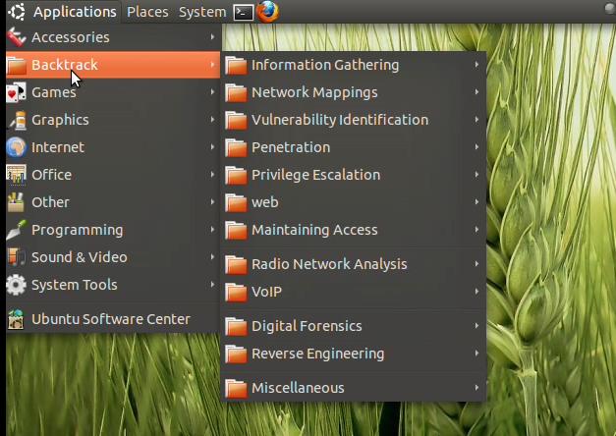Select Maintaining Access label

pos(314,230)
